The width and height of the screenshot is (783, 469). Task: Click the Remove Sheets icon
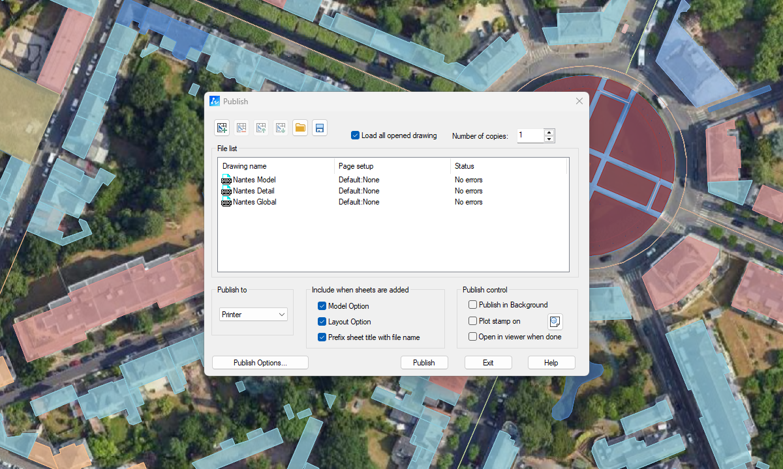pyautogui.click(x=241, y=128)
